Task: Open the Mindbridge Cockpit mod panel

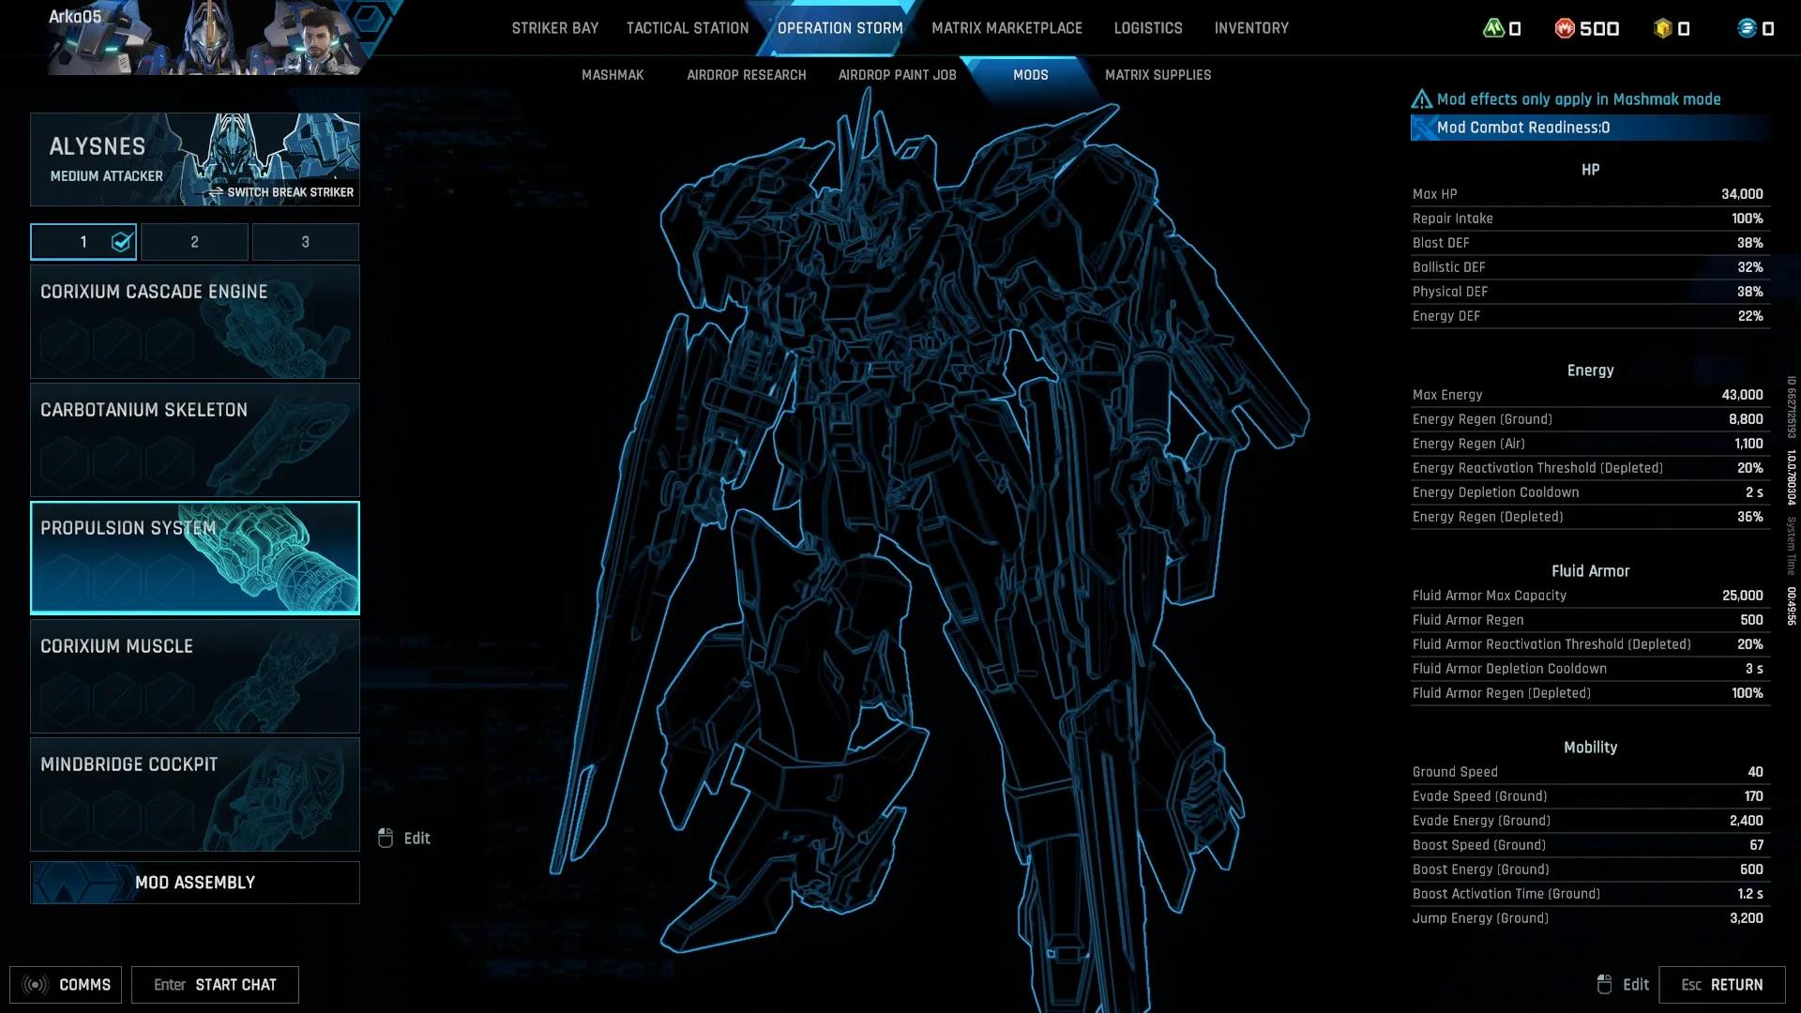Action: (195, 794)
